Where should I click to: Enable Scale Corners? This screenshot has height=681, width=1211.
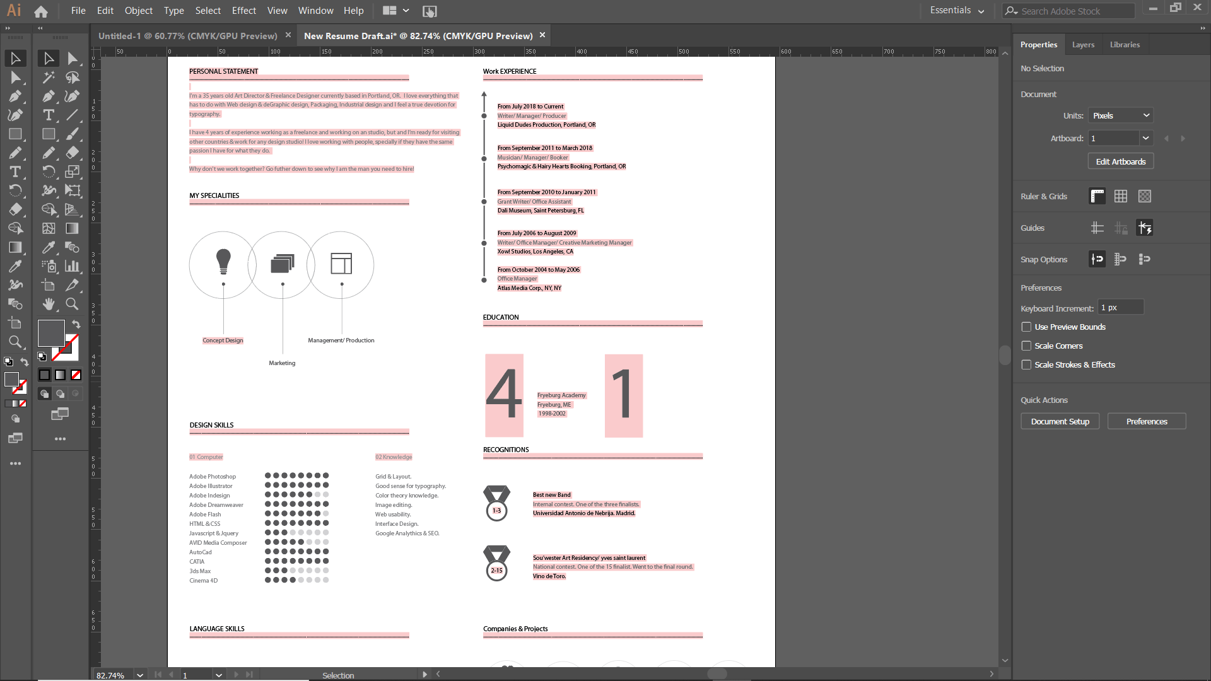(1027, 346)
